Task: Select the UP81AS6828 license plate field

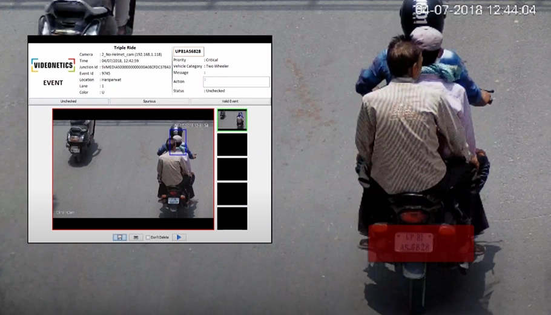Action: coord(188,51)
